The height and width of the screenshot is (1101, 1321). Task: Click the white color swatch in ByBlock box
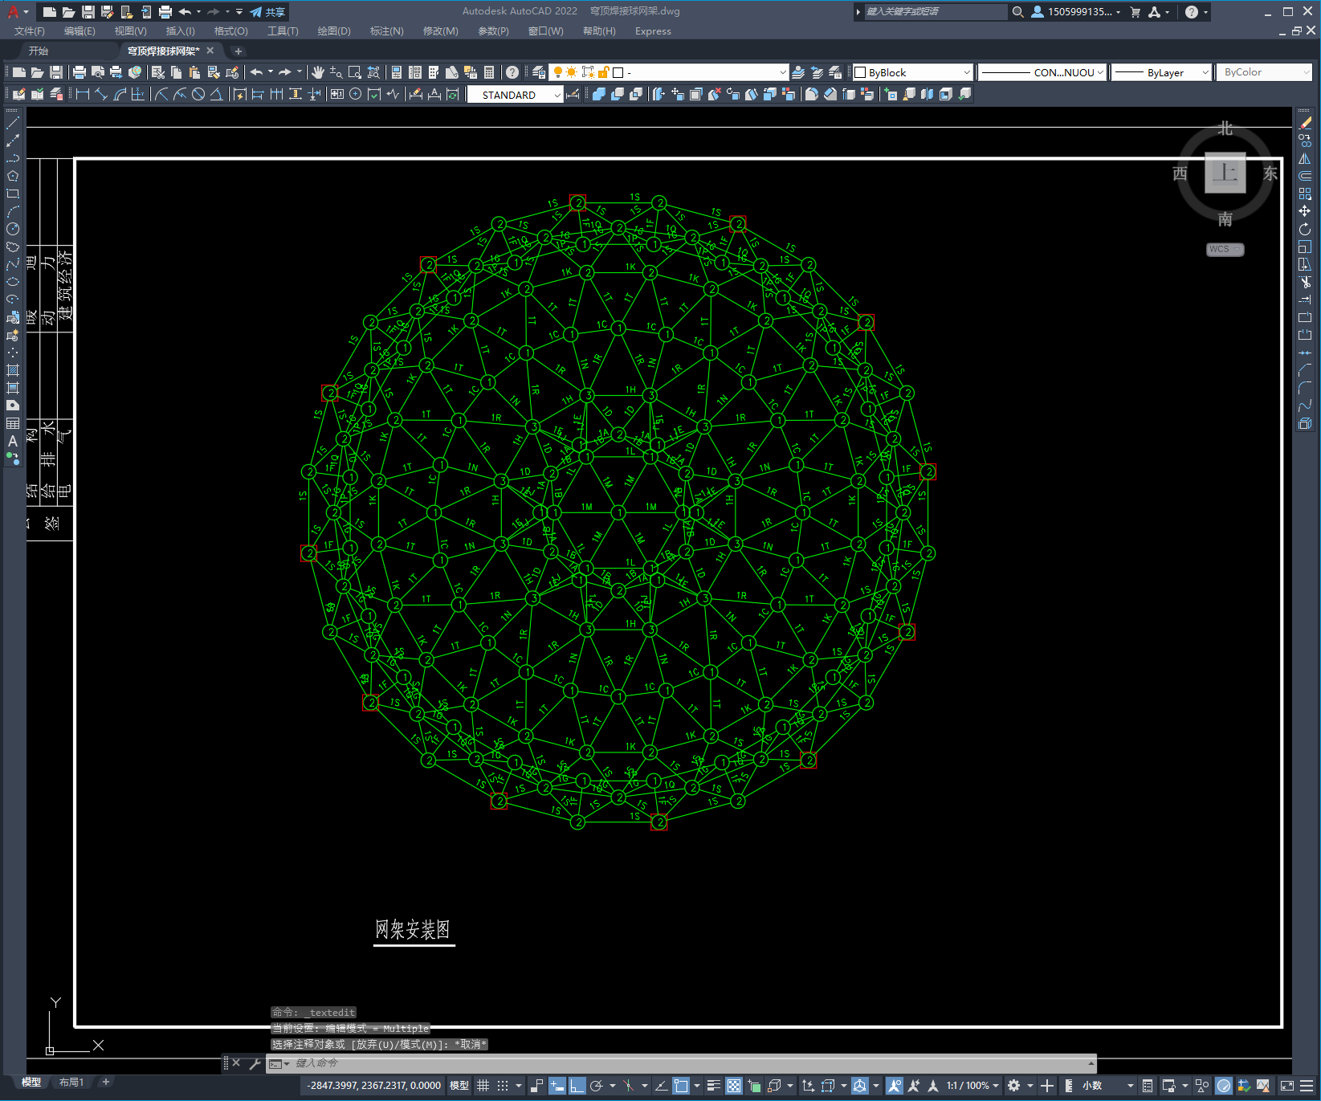860,72
